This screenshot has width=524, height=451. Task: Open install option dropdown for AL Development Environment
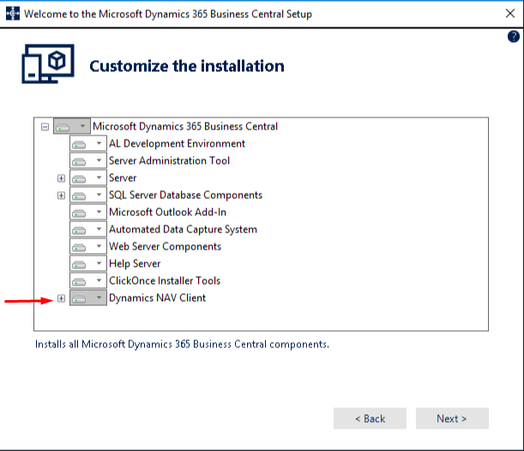tap(88, 144)
